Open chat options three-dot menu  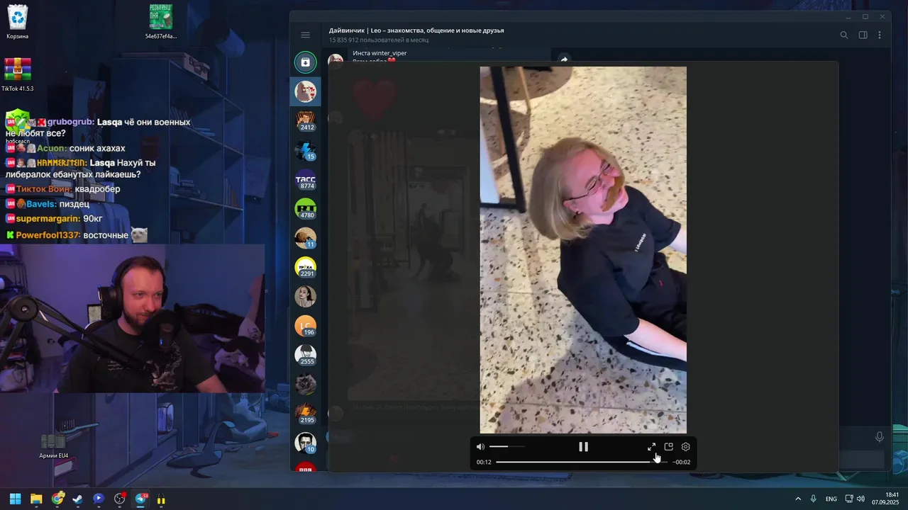[x=880, y=35]
